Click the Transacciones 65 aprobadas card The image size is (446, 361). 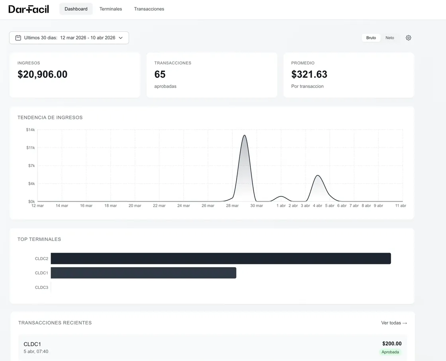[x=212, y=75]
